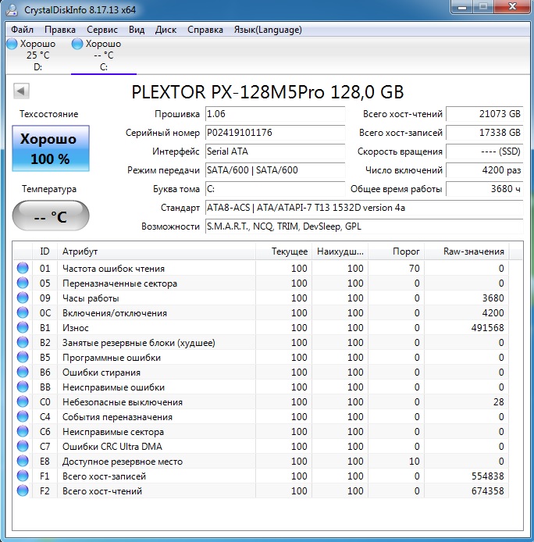Viewport: 534px width, 542px height.
Task: Click the Хорошо 100 % health status button
Action: pos(50,148)
